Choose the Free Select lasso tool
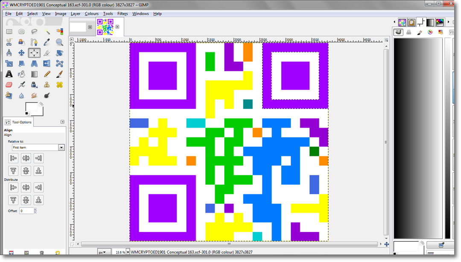 (x=34, y=32)
